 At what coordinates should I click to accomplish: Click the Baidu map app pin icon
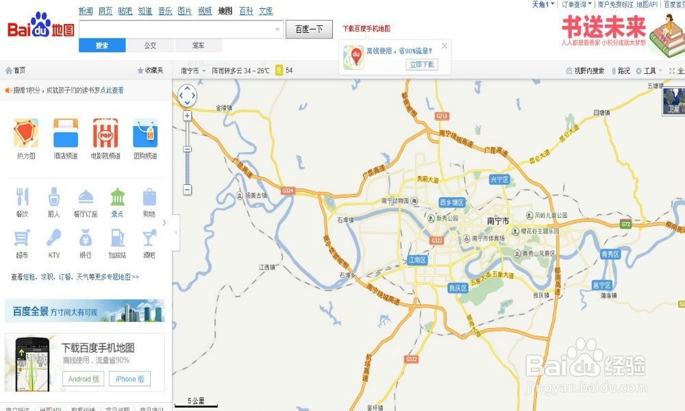[x=354, y=58]
